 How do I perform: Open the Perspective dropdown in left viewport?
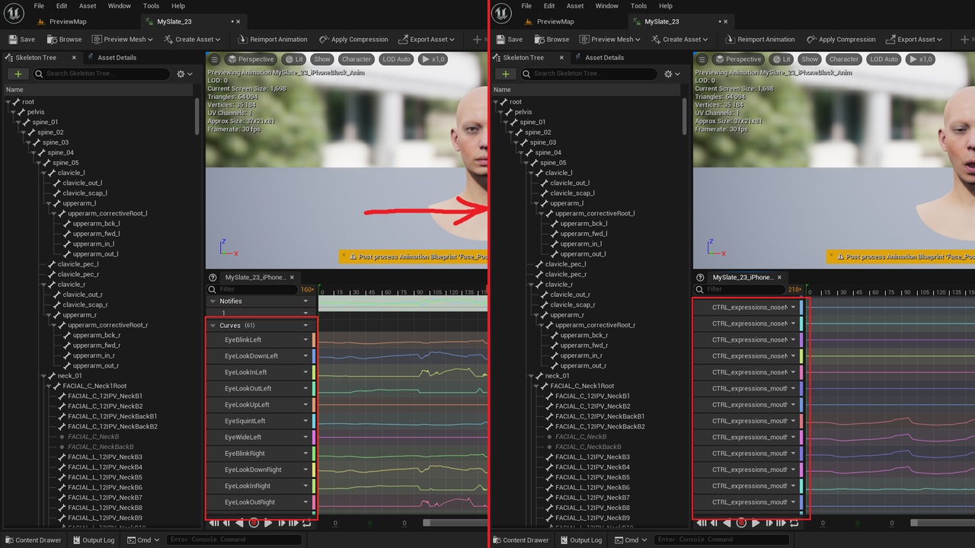251,59
